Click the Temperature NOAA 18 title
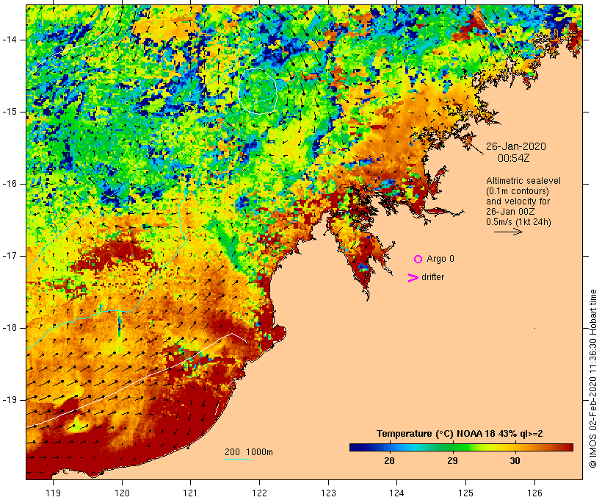The height and width of the screenshot is (500, 602). pos(460,434)
